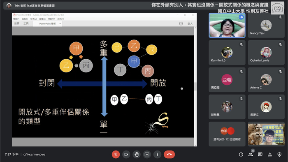Close the Acrobat Reader window
This screenshot has height=162, width=288.
tap(193, 15)
